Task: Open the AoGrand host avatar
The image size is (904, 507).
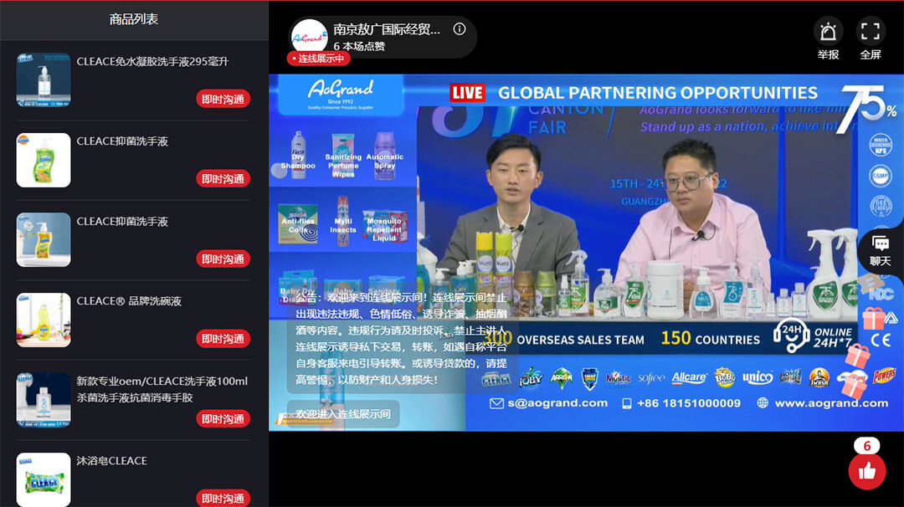Action: pos(309,38)
